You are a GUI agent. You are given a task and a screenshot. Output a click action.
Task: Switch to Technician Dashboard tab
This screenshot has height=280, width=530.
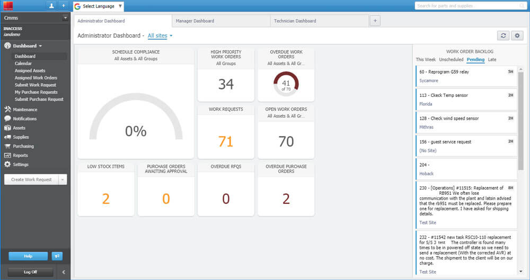coord(320,21)
